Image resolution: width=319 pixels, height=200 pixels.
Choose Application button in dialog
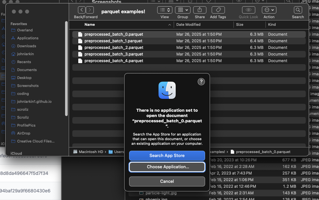(x=167, y=167)
